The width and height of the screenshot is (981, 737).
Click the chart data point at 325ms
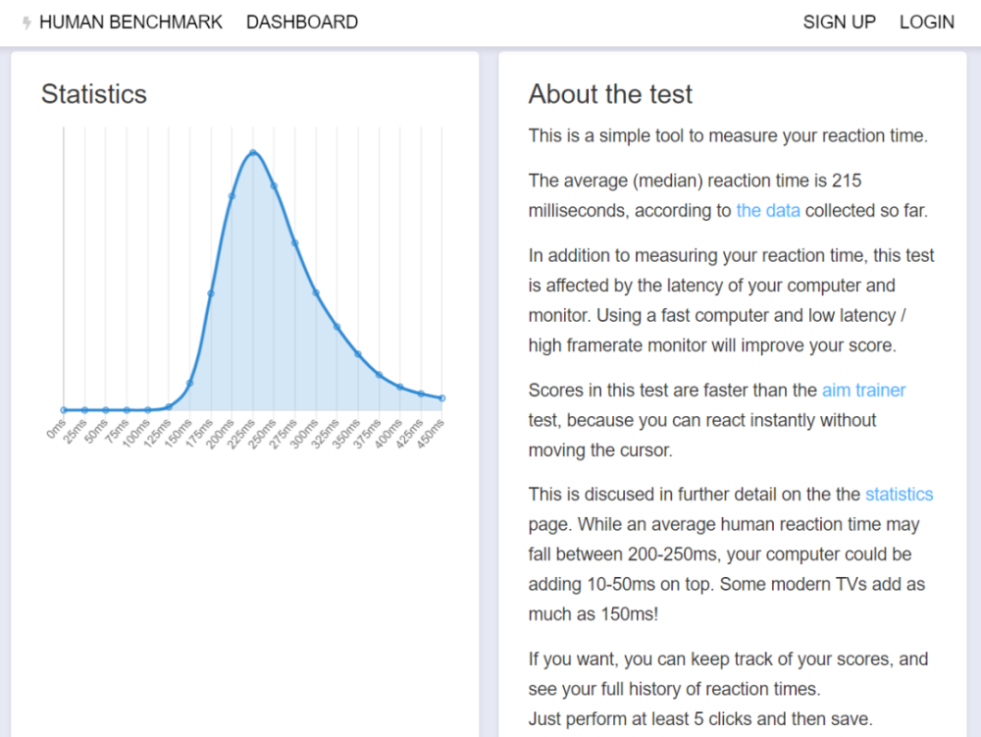tap(336, 327)
